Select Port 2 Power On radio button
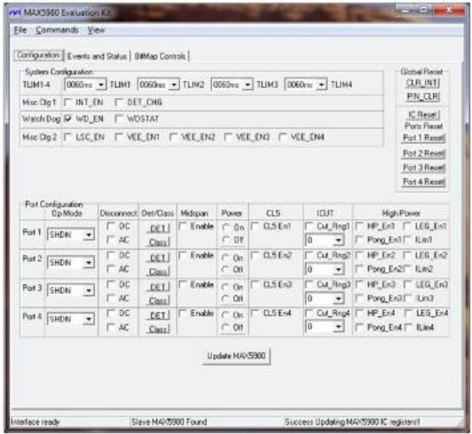Image resolution: width=472 pixels, height=434 pixels. pos(225,258)
